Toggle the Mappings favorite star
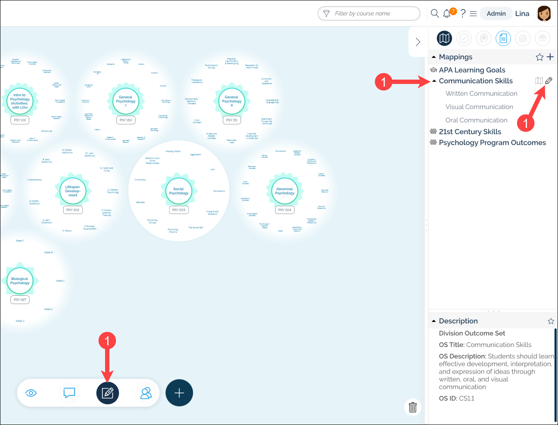This screenshot has width=558, height=425. [x=539, y=57]
